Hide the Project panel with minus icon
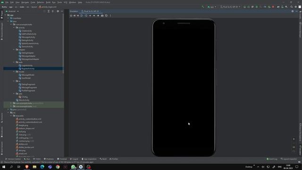 pos(62,11)
